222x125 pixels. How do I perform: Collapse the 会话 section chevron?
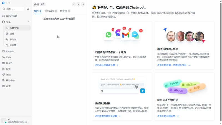pyautogui.click(x=29, y=22)
